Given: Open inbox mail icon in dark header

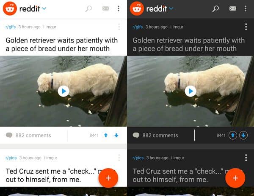Looking at the screenshot, I should pos(233,8).
